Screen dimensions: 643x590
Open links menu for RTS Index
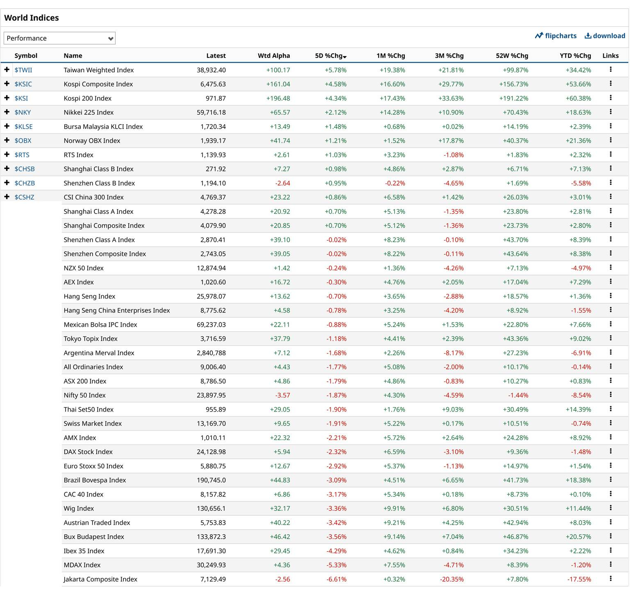point(611,155)
